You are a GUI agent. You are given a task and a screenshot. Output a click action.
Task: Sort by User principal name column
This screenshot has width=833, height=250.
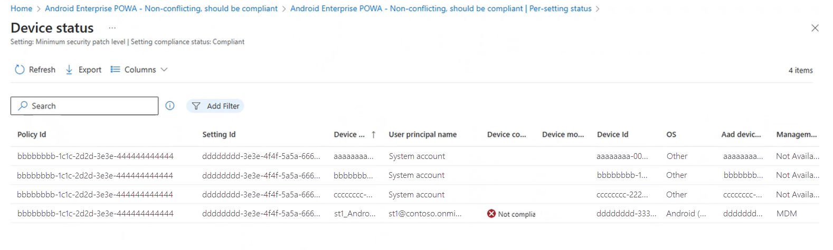click(422, 135)
